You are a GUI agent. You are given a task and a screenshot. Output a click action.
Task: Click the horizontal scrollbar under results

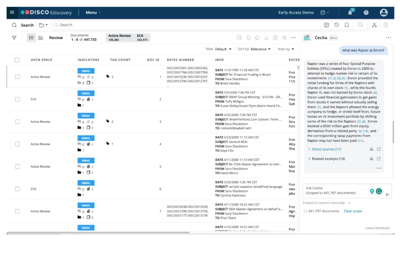click(x=98, y=232)
